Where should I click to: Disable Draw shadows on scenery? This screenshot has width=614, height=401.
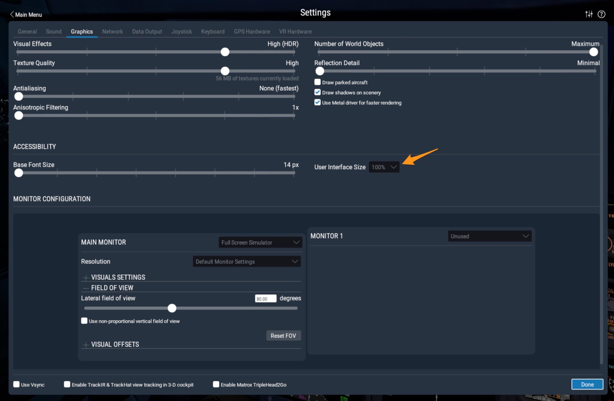tap(317, 92)
